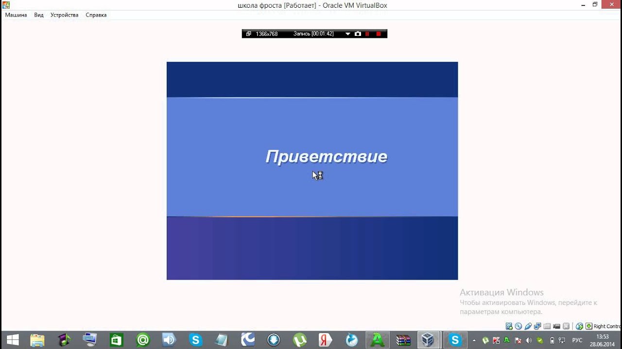This screenshot has width=622, height=349.
Task: Open the uTorrent taskbar icon
Action: point(300,340)
